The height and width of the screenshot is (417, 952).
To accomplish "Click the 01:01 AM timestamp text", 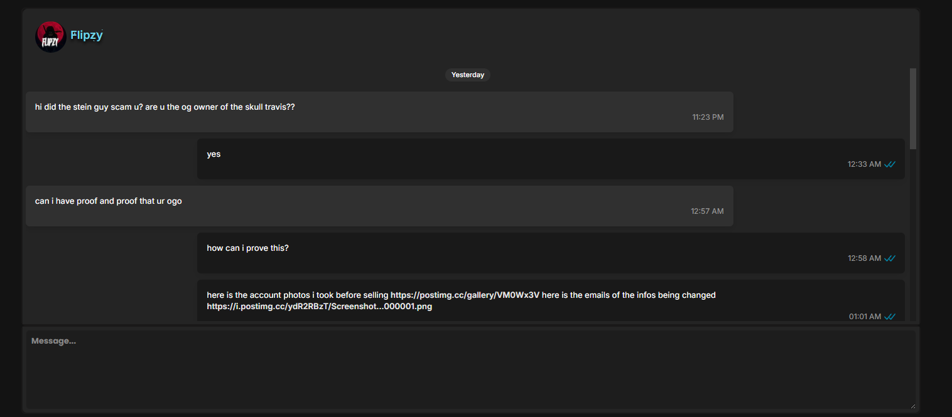I will (865, 317).
